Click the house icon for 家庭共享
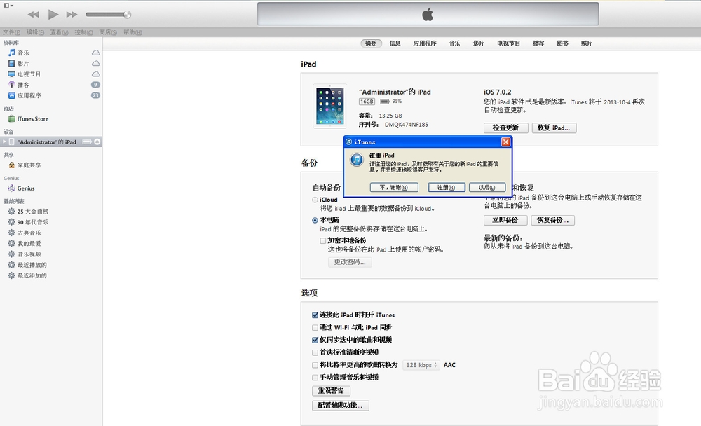The width and height of the screenshot is (701, 426). (x=12, y=165)
